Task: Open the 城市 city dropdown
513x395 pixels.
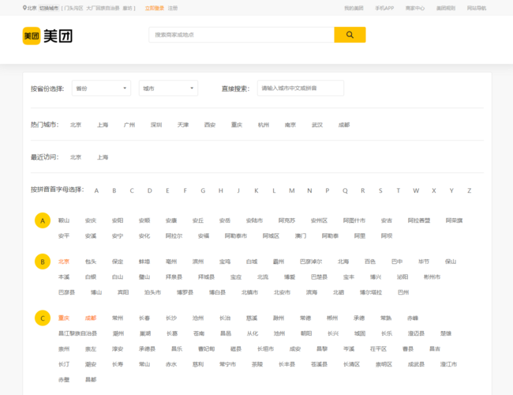Action: pyautogui.click(x=168, y=88)
